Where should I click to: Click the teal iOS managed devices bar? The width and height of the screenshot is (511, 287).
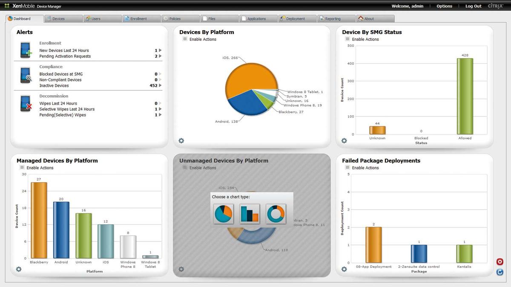[106, 241]
